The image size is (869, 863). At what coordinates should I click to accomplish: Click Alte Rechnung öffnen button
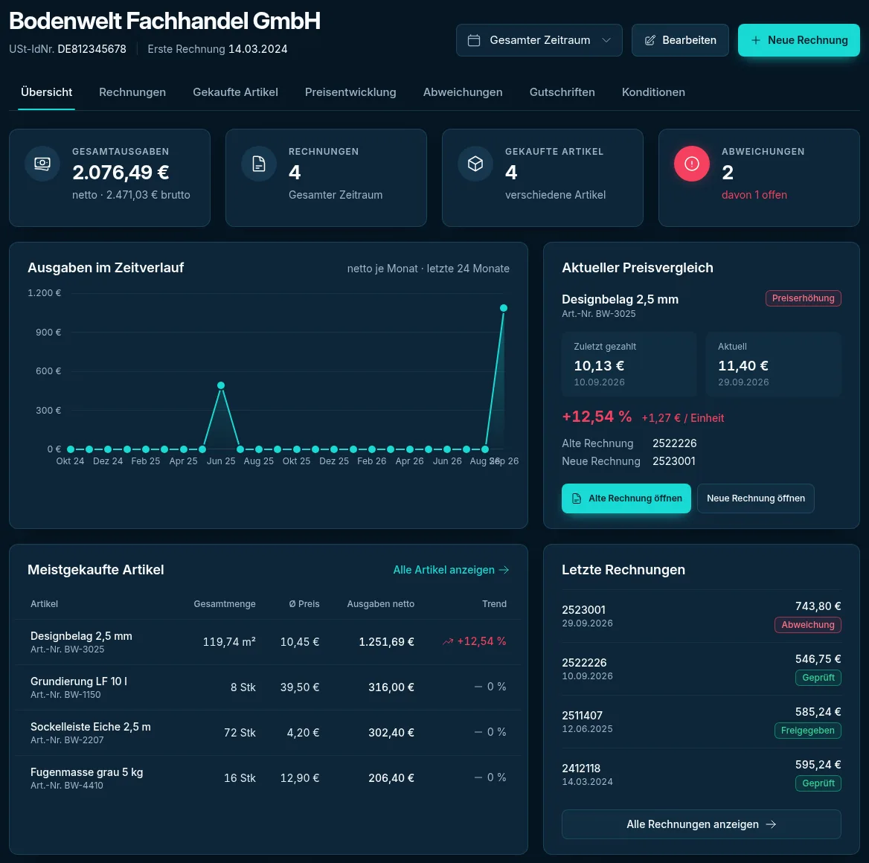(x=626, y=498)
